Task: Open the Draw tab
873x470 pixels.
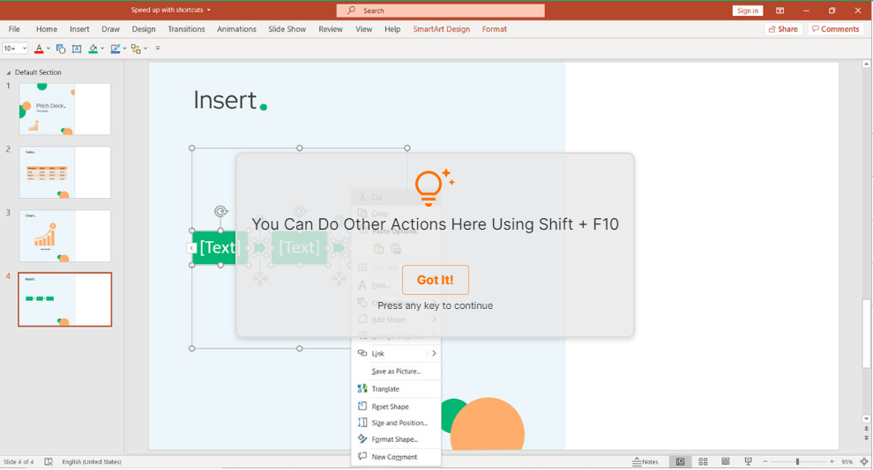Action: [110, 29]
